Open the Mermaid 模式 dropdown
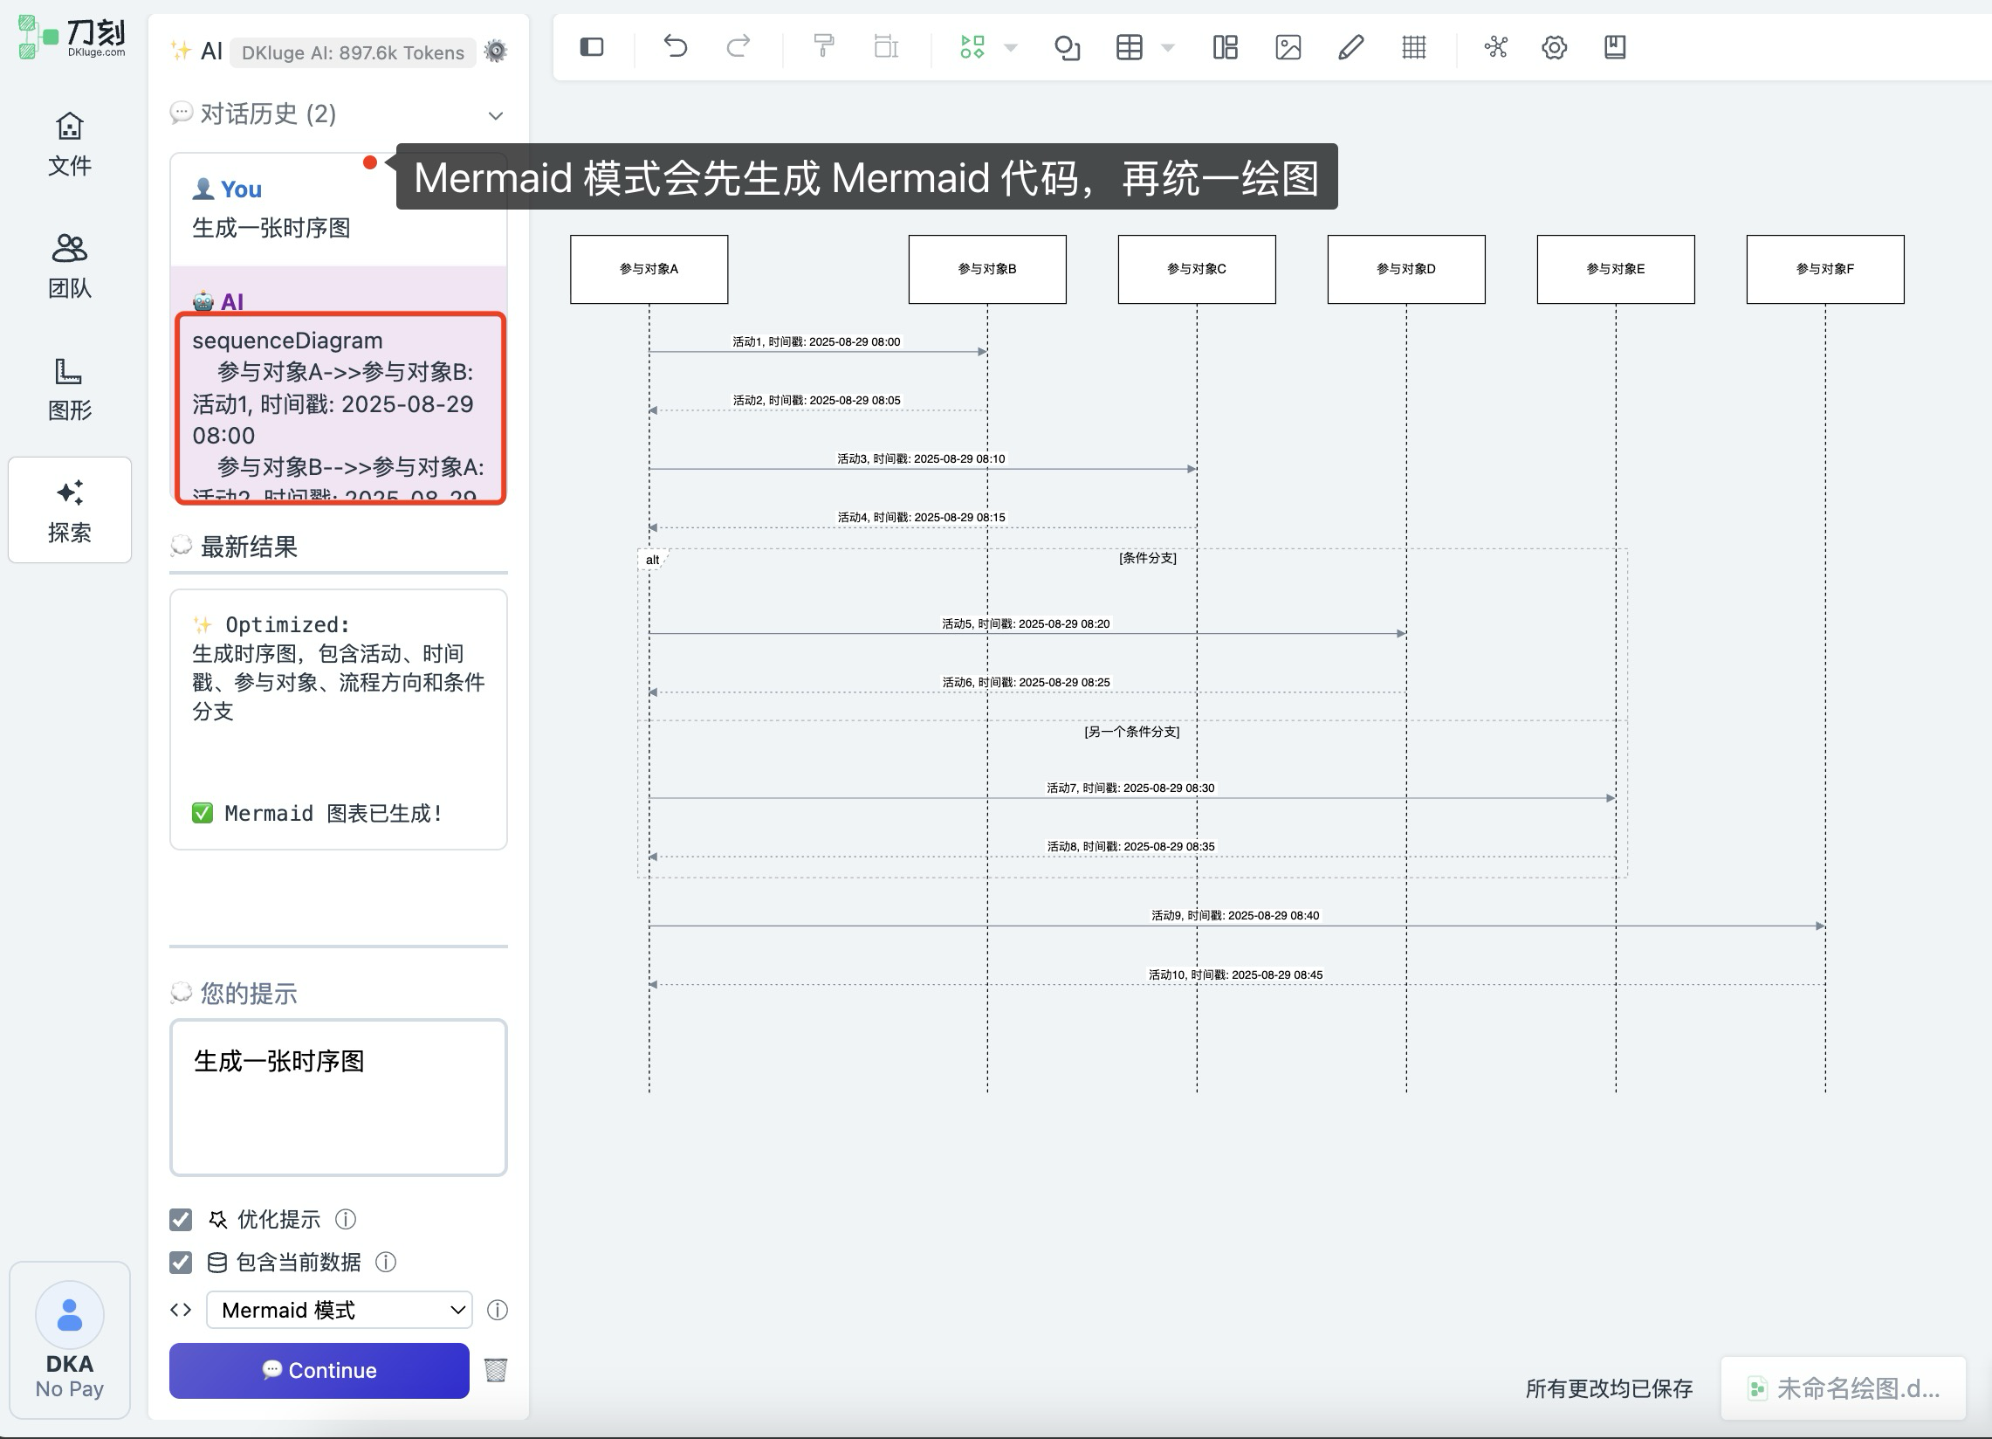The height and width of the screenshot is (1439, 1992). pos(339,1310)
